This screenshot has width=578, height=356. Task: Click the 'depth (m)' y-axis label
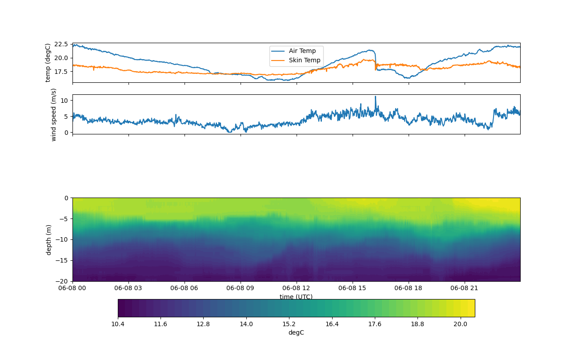[48, 239]
